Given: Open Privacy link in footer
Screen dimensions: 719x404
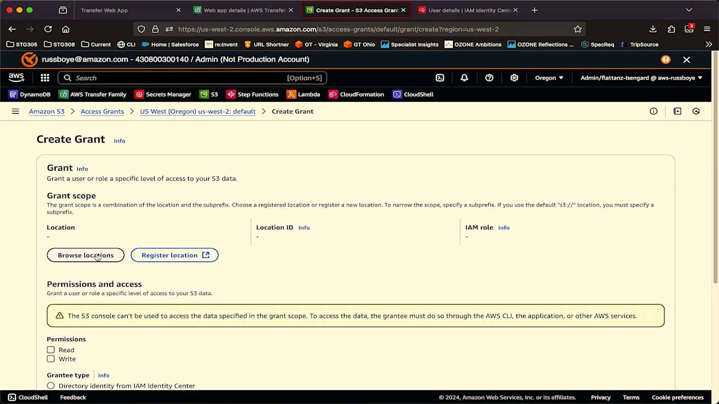Looking at the screenshot, I should click(x=601, y=397).
